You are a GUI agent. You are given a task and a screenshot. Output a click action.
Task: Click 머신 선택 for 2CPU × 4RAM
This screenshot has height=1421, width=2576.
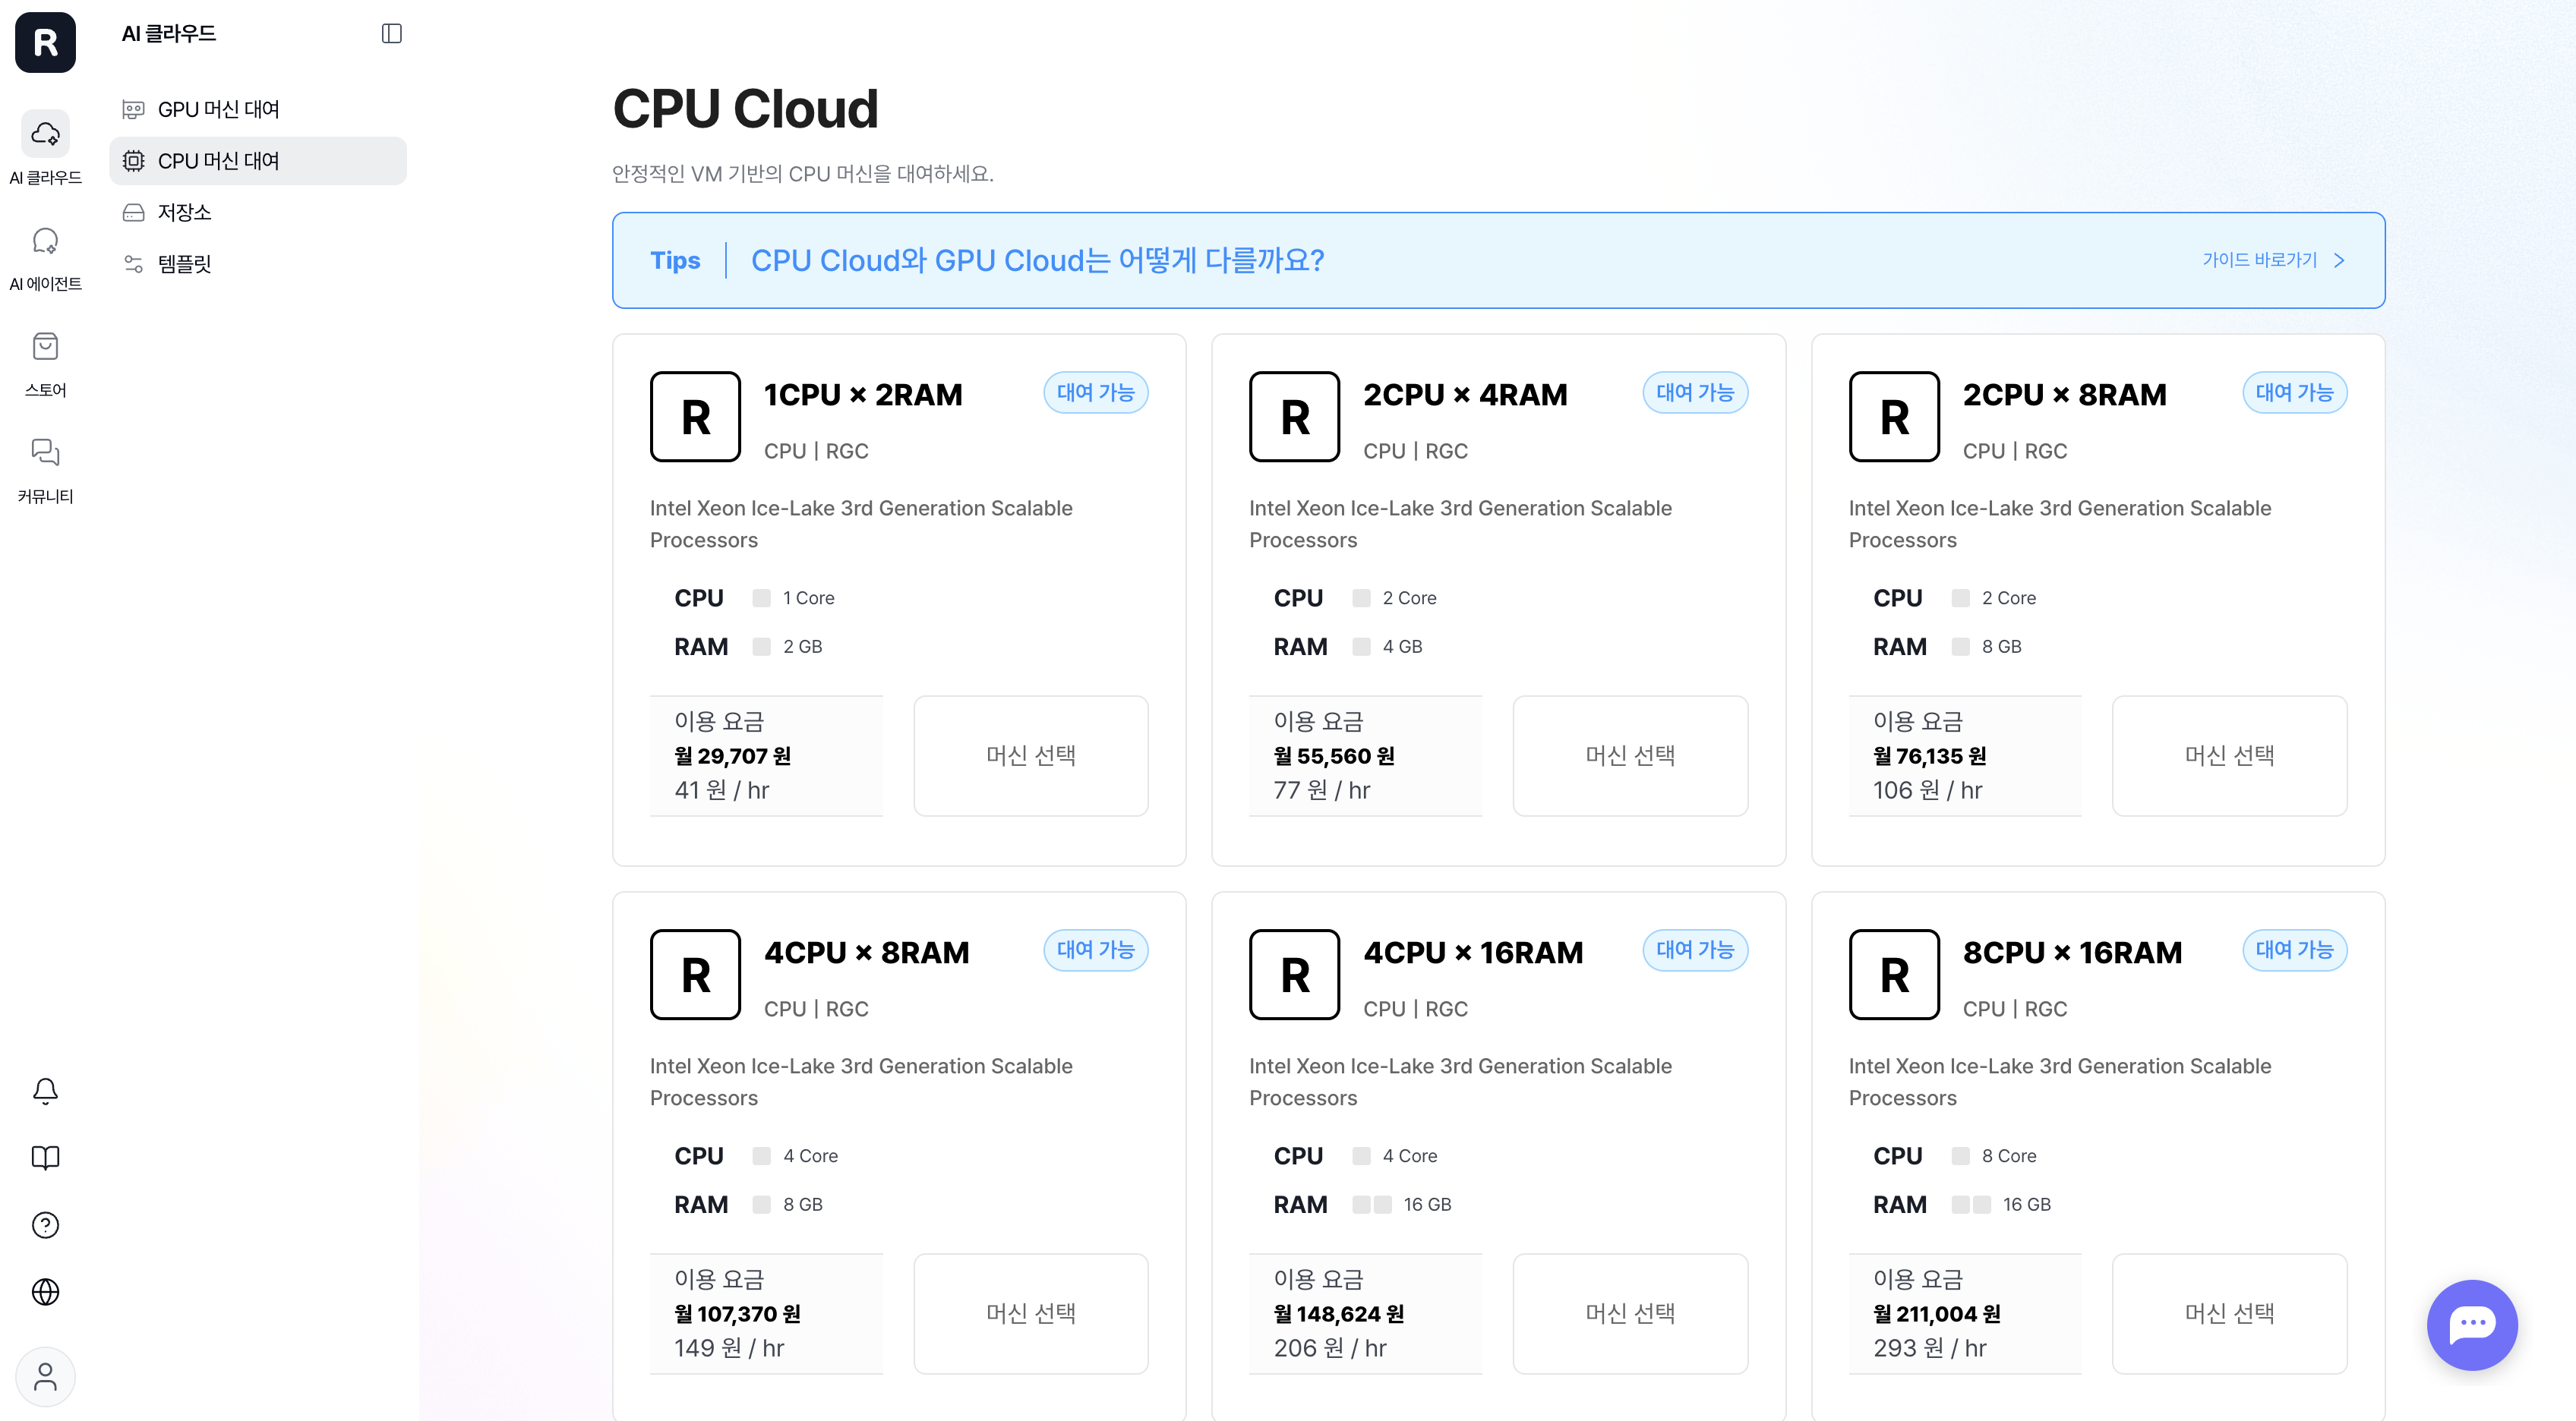(1630, 755)
